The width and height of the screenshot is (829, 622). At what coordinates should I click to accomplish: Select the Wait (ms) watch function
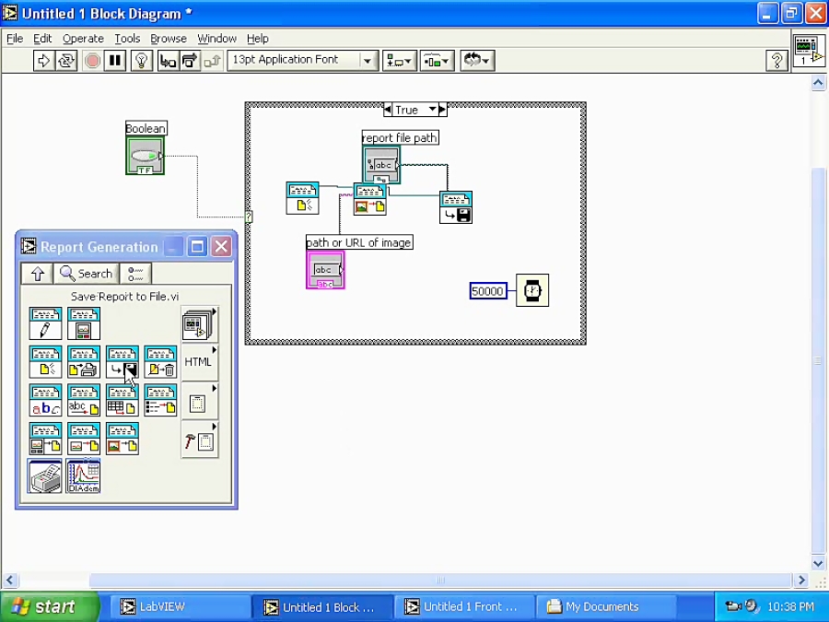point(532,290)
